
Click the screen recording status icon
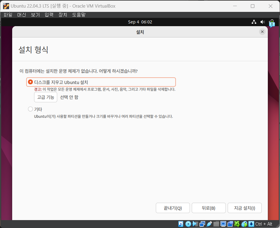[230, 224]
